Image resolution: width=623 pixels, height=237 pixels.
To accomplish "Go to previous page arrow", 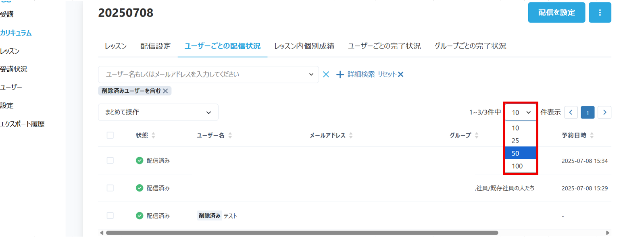I will click(x=571, y=112).
